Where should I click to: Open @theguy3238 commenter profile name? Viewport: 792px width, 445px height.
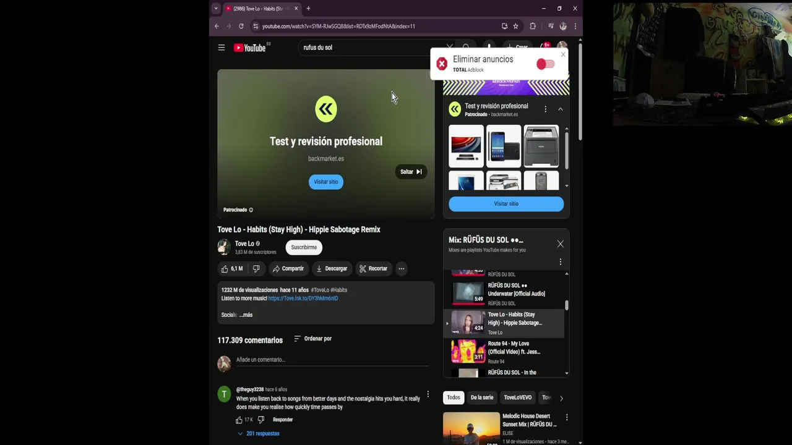point(250,390)
